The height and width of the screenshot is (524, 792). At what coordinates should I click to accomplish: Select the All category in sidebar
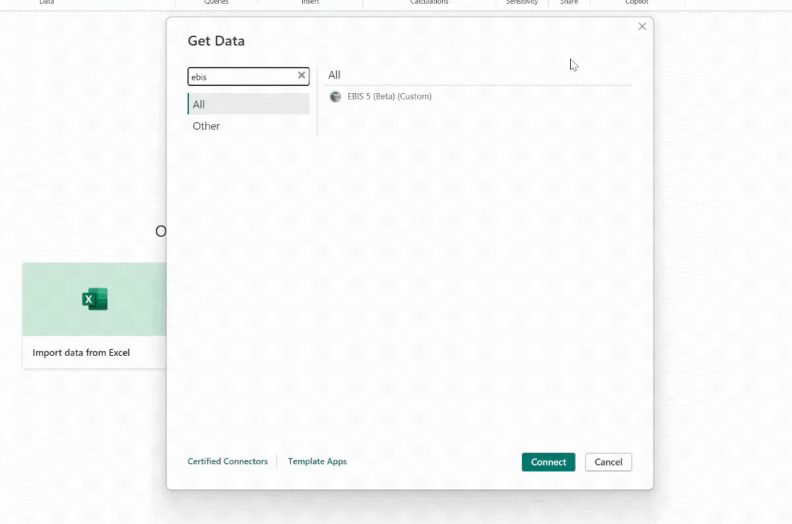pyautogui.click(x=248, y=104)
